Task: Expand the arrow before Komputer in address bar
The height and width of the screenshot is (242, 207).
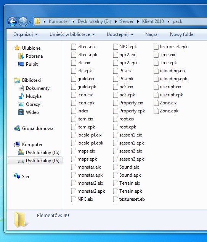Action: (x=45, y=21)
